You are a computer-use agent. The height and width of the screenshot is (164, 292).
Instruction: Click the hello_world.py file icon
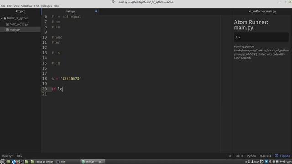[x=7, y=24]
